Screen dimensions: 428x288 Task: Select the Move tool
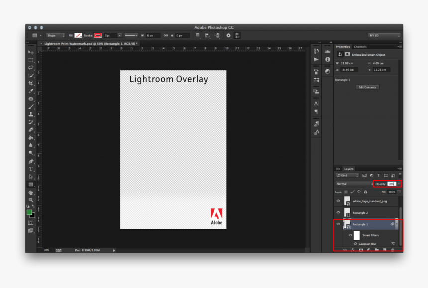pyautogui.click(x=31, y=52)
